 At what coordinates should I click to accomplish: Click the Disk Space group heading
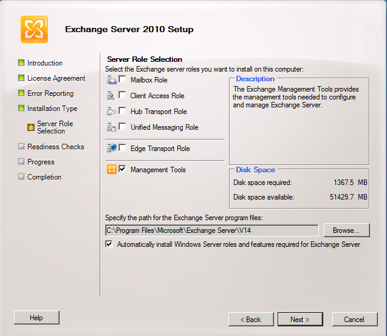[x=255, y=170]
